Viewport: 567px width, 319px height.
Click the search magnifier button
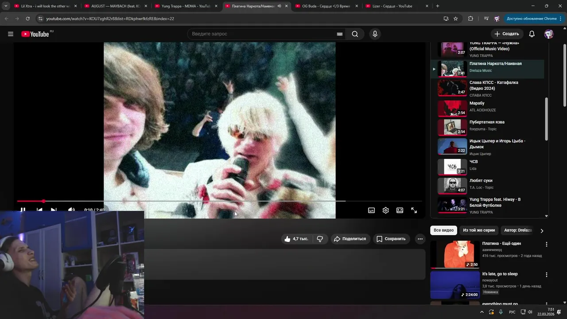(x=355, y=34)
